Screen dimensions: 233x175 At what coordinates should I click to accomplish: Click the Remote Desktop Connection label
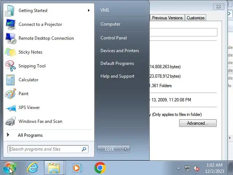click(46, 38)
